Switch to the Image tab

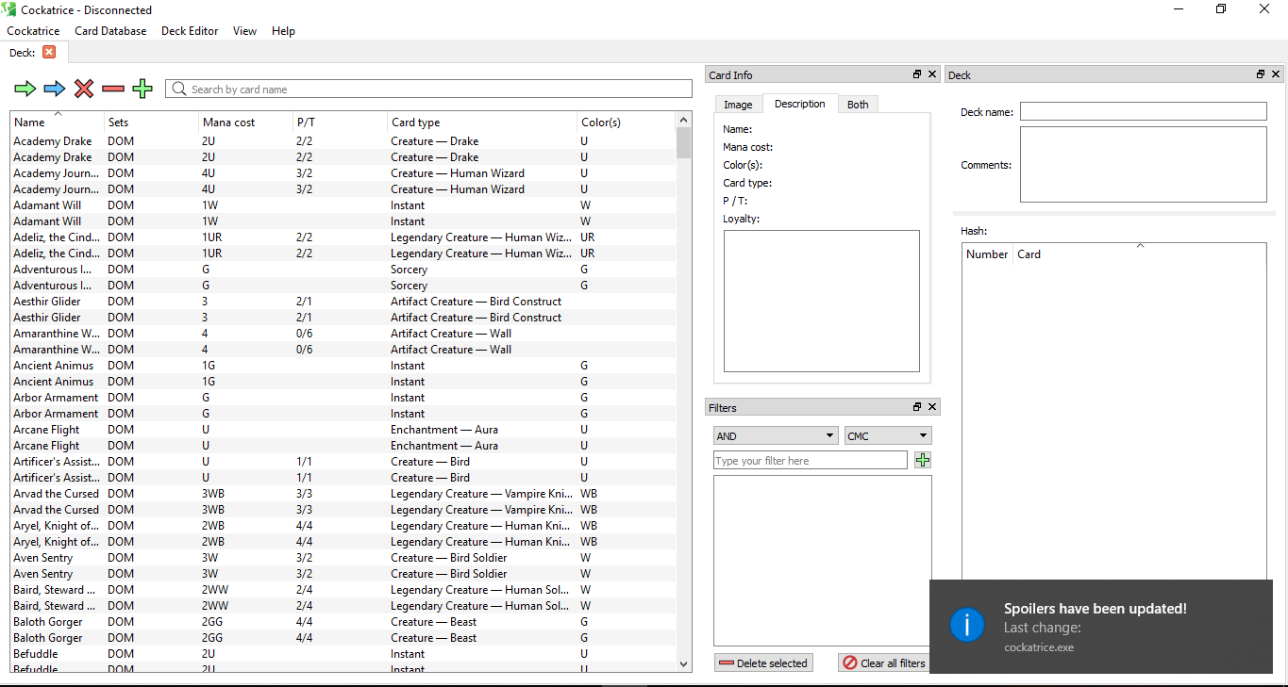tap(738, 104)
